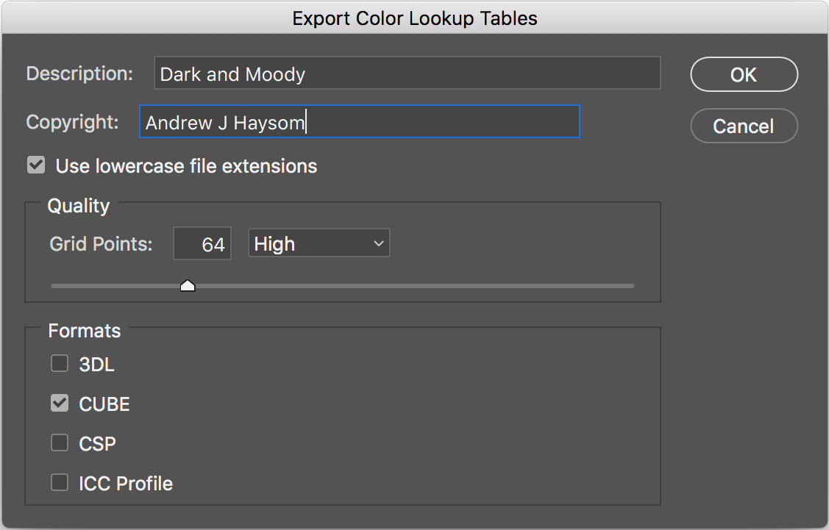This screenshot has height=530, width=829.
Task: Click the Copyright field with Andrew J Haysom
Action: pos(359,122)
